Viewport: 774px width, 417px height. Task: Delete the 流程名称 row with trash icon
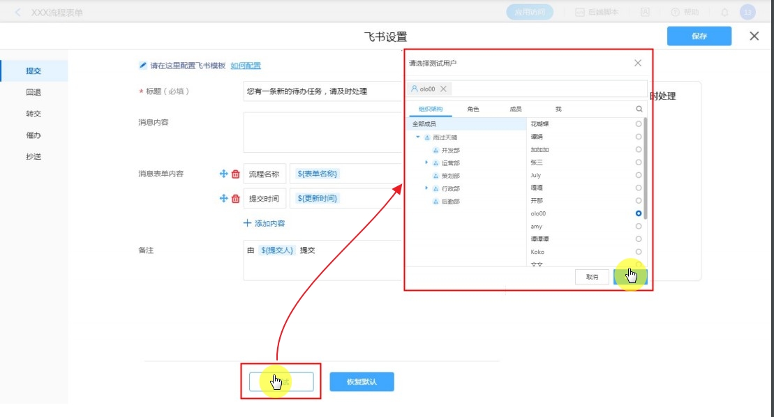click(235, 174)
